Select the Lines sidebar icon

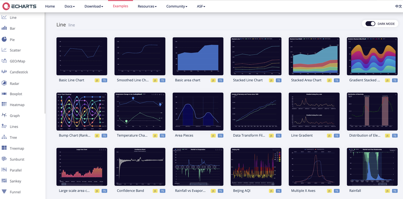click(x=4, y=126)
